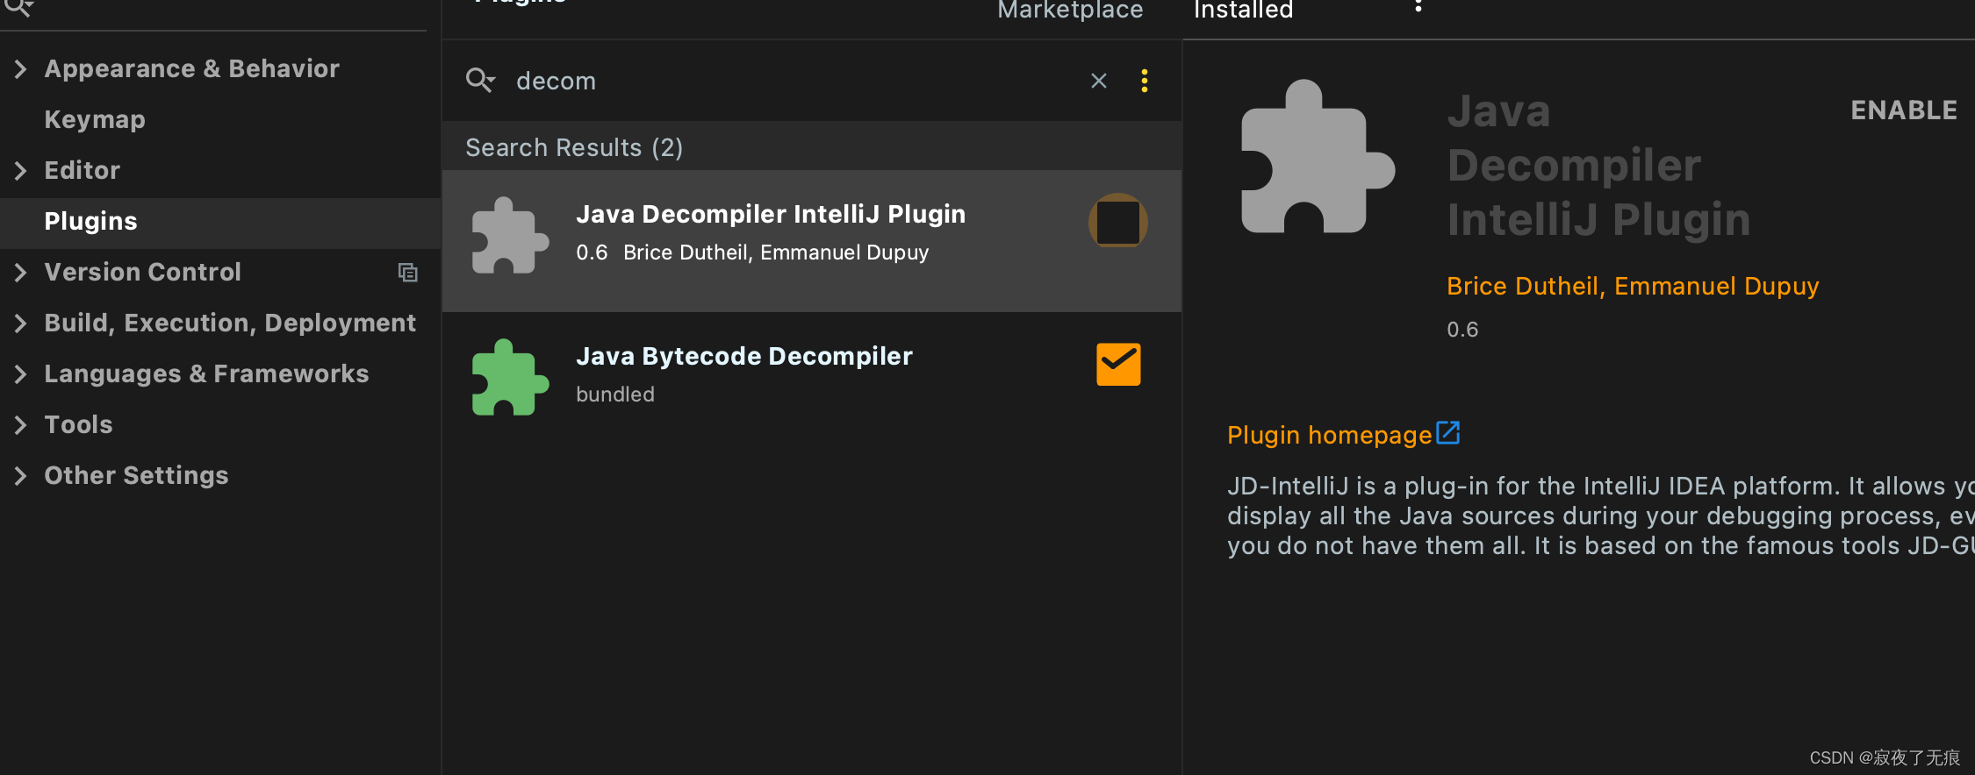Enable the Java Decompiler IntelliJ Plugin checkbox
The width and height of the screenshot is (1975, 775).
pos(1118,222)
